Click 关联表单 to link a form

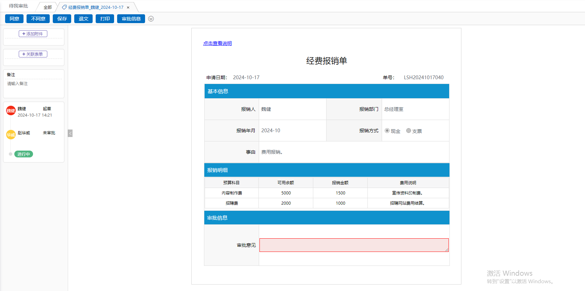point(33,54)
